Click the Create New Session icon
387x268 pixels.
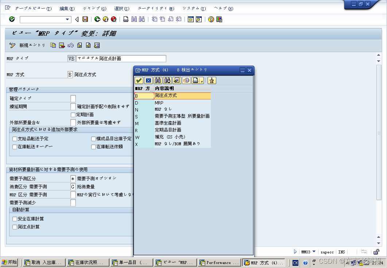coord(190,19)
